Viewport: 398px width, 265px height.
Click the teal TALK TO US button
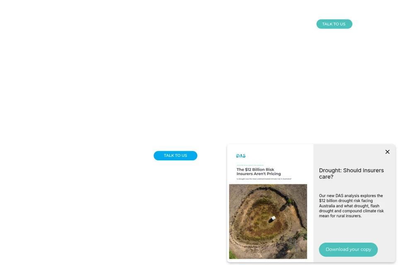coord(334,24)
